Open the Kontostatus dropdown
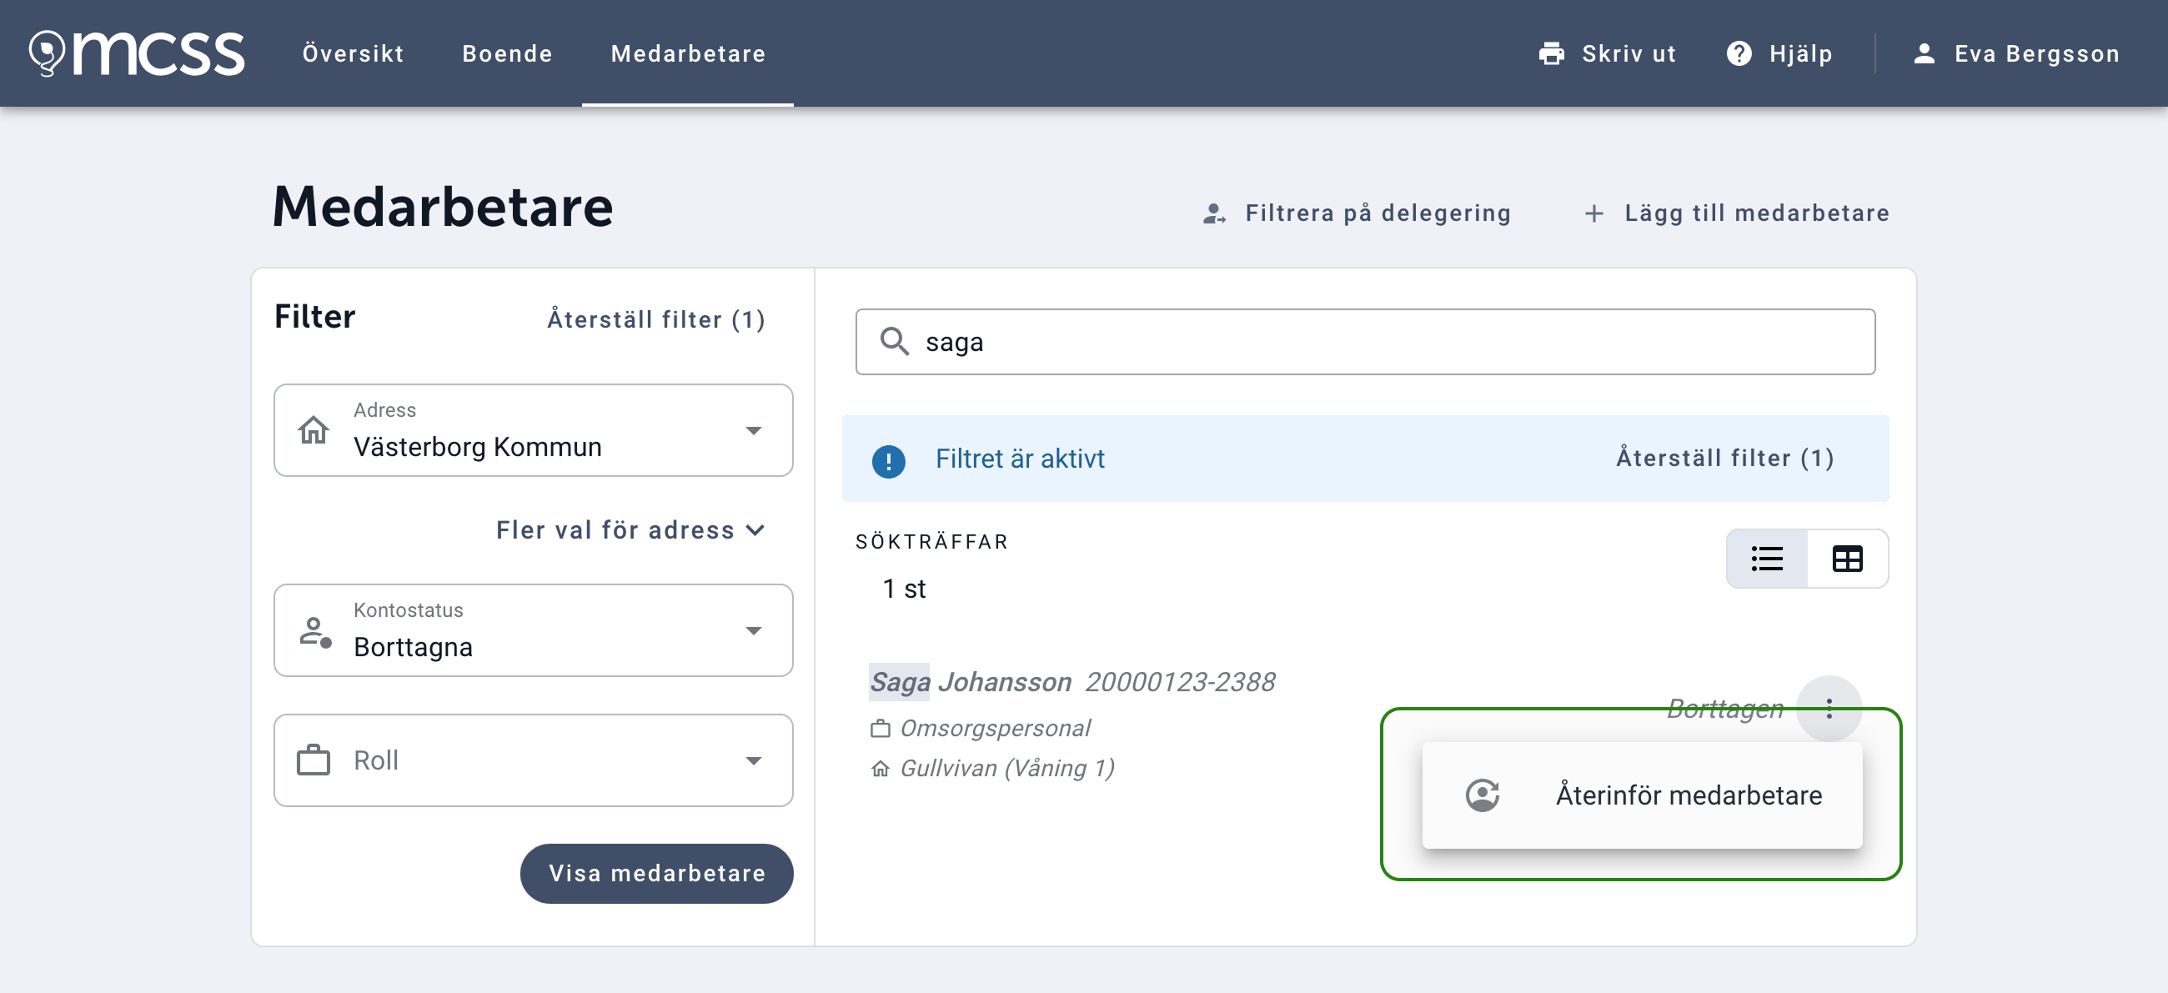The image size is (2168, 993). pyautogui.click(x=533, y=630)
